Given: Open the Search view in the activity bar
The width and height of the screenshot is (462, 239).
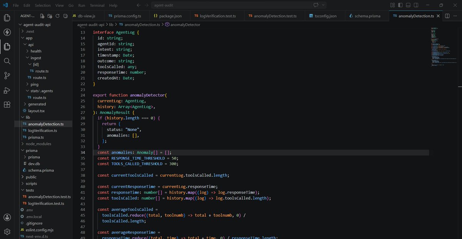Looking at the screenshot, I should point(7,61).
